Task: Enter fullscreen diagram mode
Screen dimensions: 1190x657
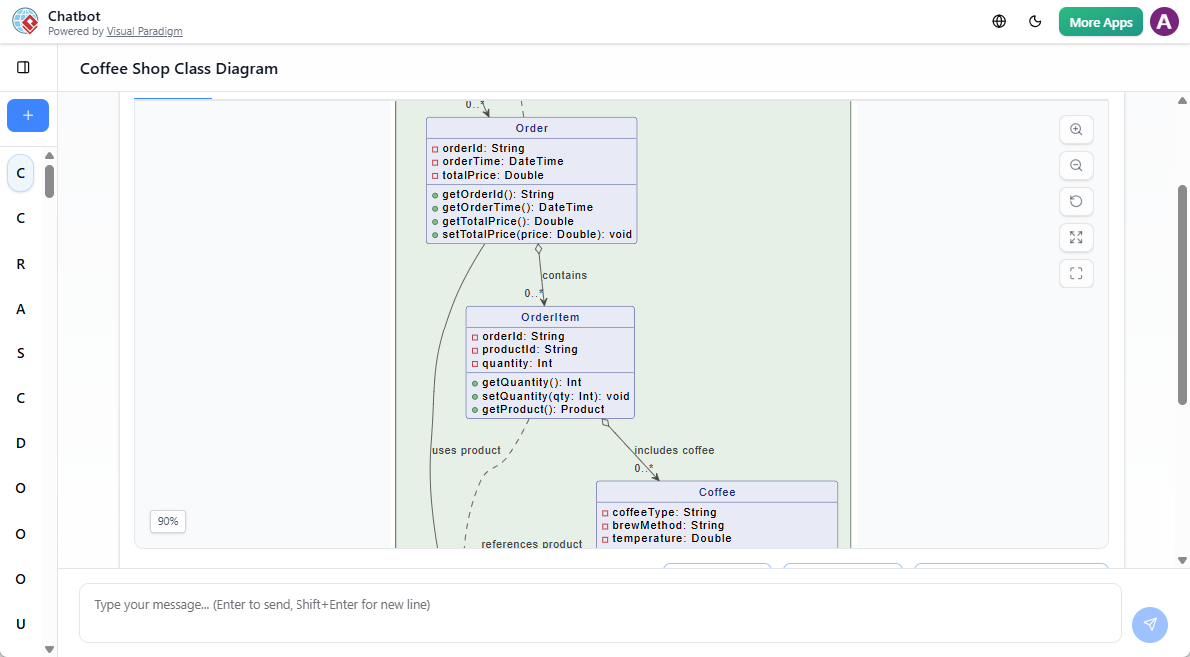Action: pos(1076,273)
